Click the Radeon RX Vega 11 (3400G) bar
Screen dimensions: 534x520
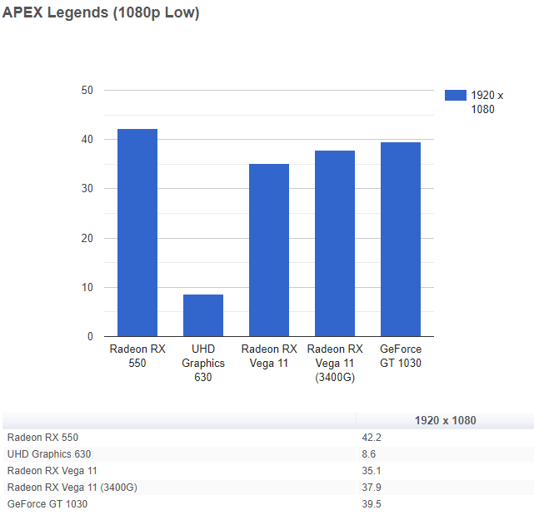[335, 244]
